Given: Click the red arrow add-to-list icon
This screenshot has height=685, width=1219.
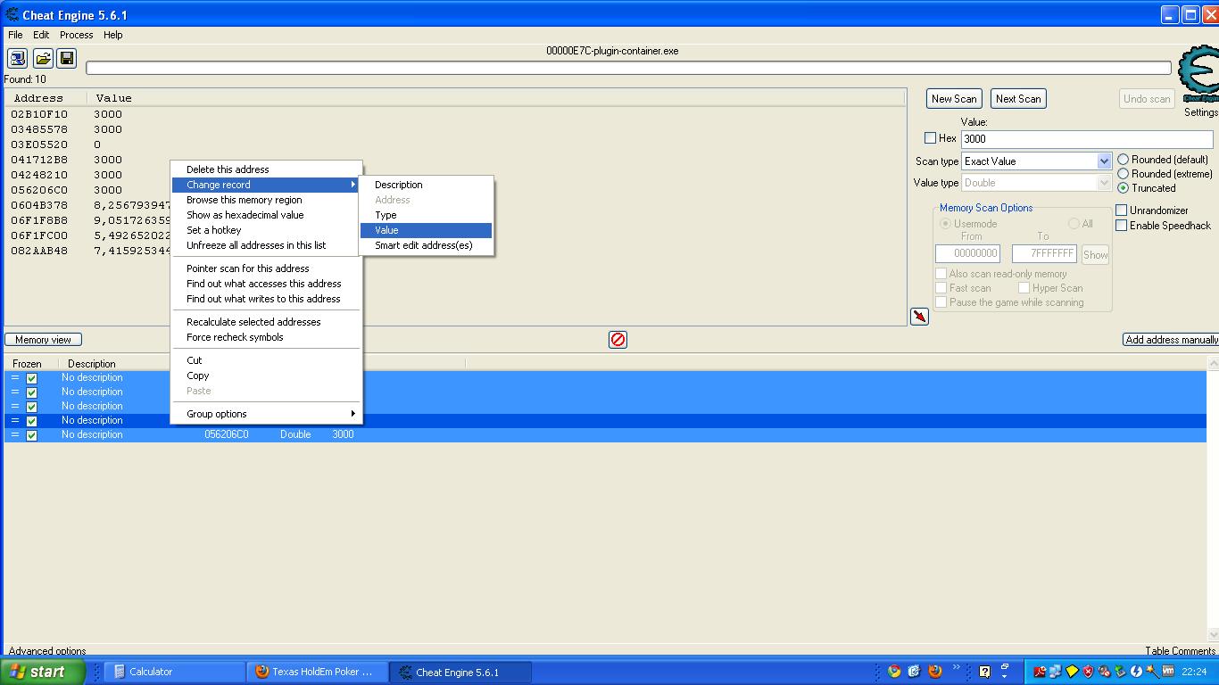Looking at the screenshot, I should coord(919,317).
